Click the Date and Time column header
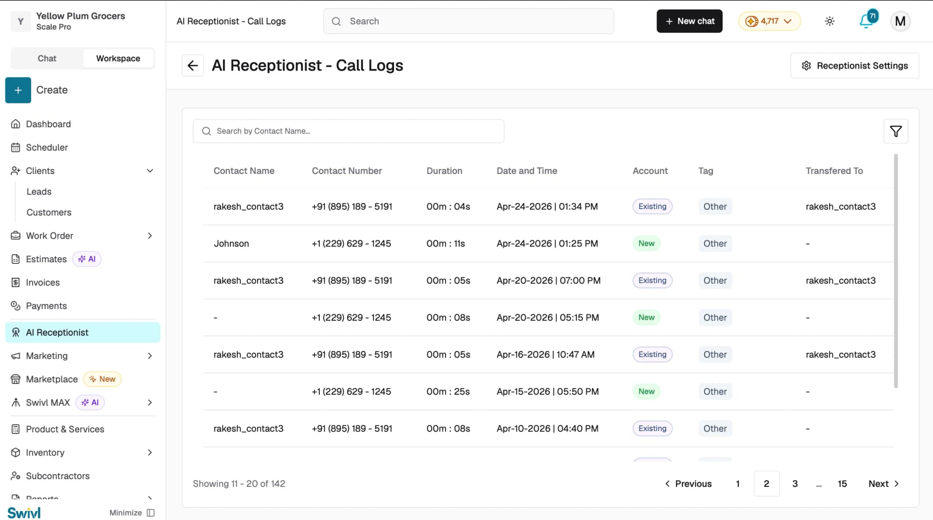Image resolution: width=933 pixels, height=520 pixels. 527,171
